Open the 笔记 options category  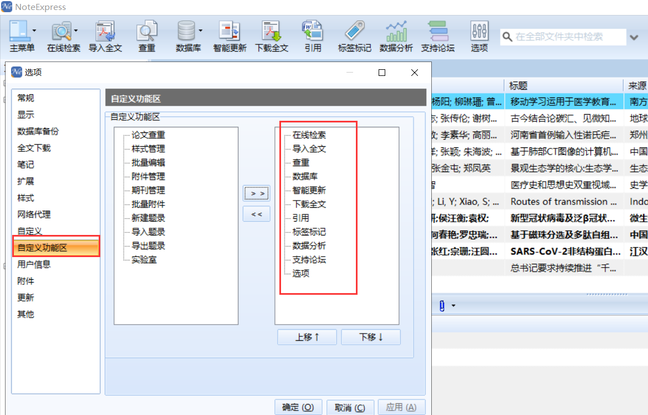(55, 165)
